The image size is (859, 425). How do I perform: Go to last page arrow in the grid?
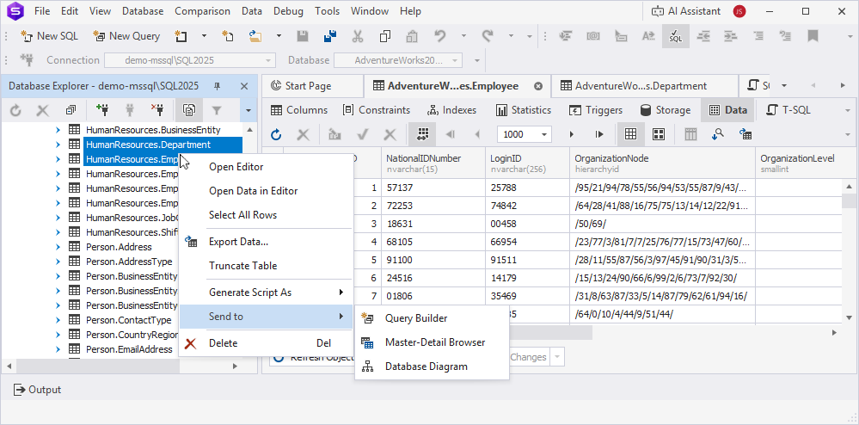click(x=599, y=134)
